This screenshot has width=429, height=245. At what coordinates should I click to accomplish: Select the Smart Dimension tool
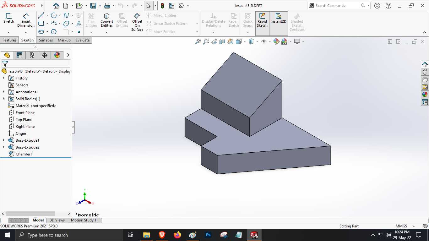point(26,20)
